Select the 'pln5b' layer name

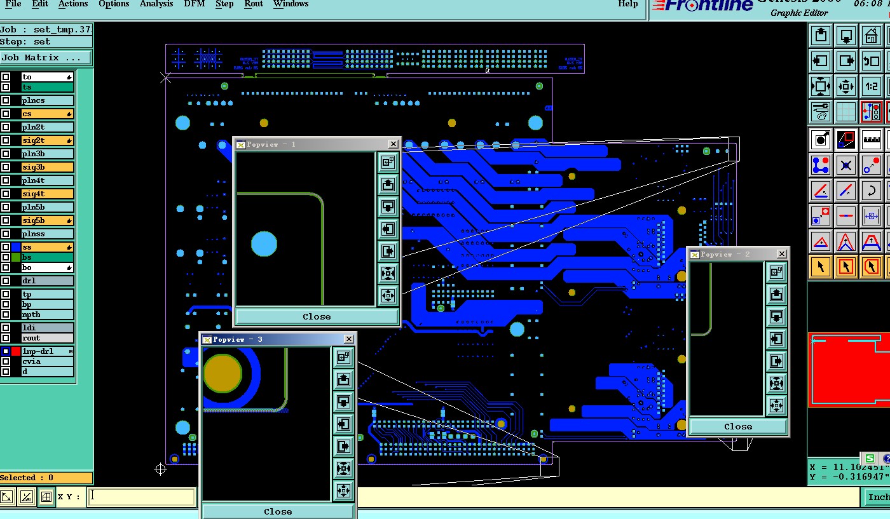pyautogui.click(x=48, y=207)
